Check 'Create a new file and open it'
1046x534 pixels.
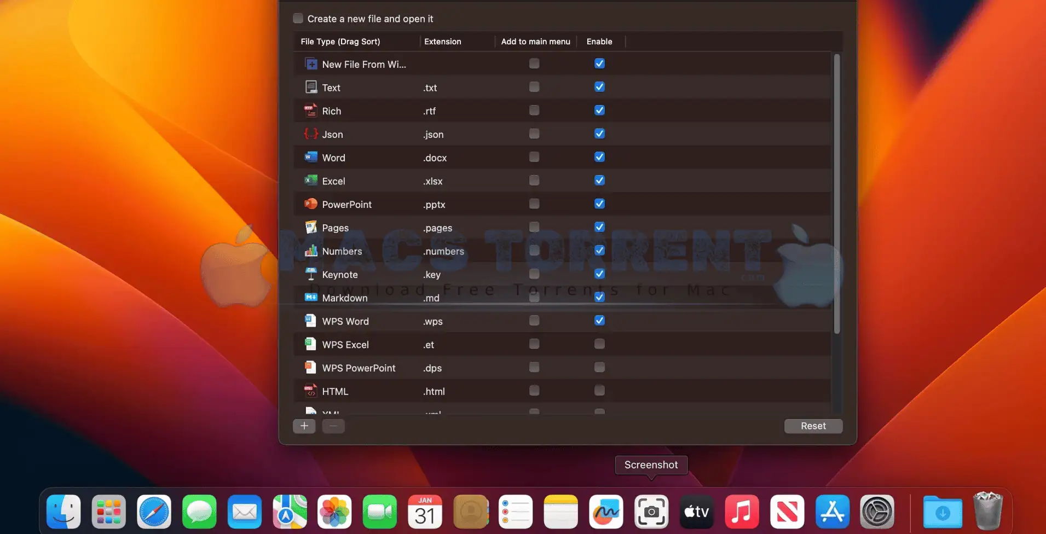pos(298,18)
